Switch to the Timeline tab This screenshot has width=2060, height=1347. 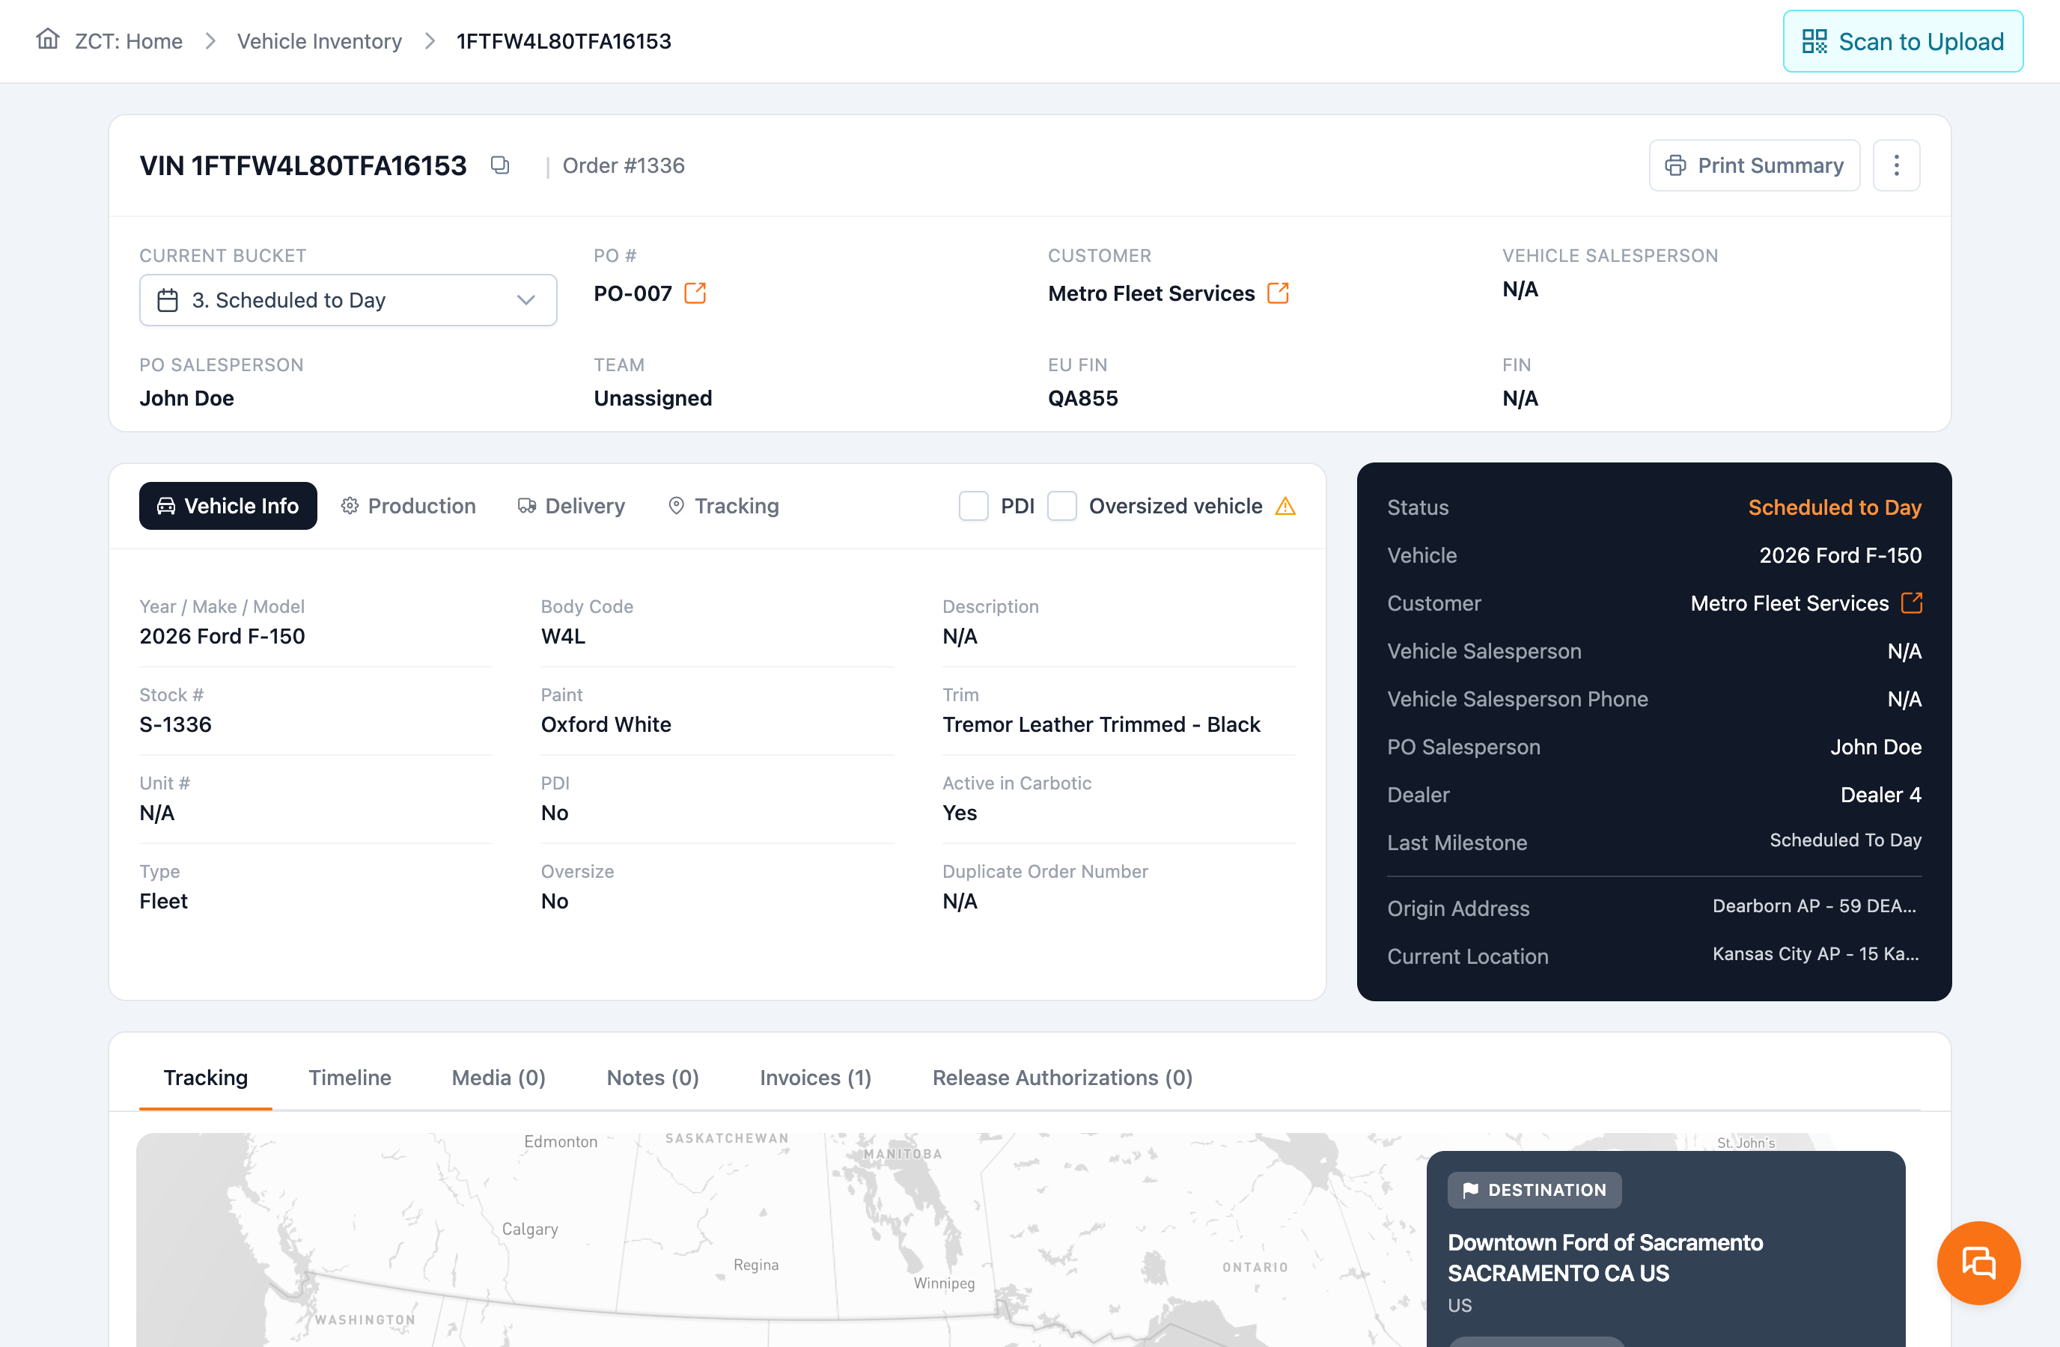[x=350, y=1078]
